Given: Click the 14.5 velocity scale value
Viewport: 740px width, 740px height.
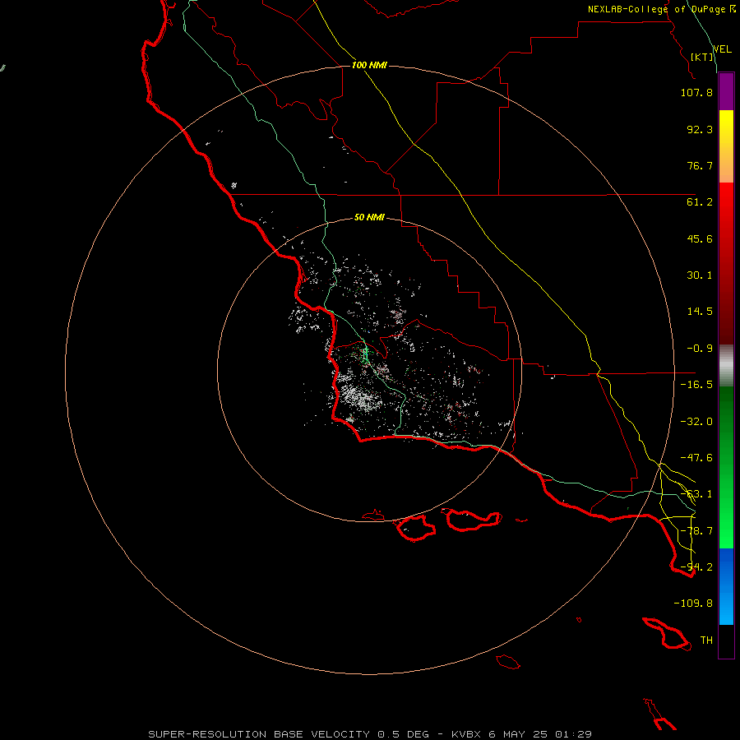Looking at the screenshot, I should tap(700, 312).
